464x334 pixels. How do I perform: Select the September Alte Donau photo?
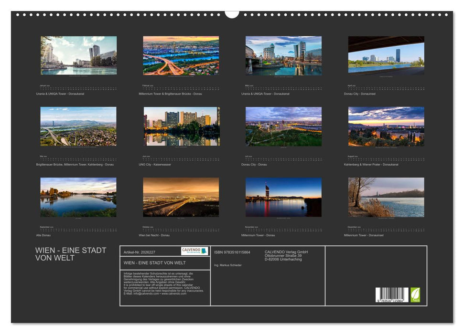click(78, 197)
